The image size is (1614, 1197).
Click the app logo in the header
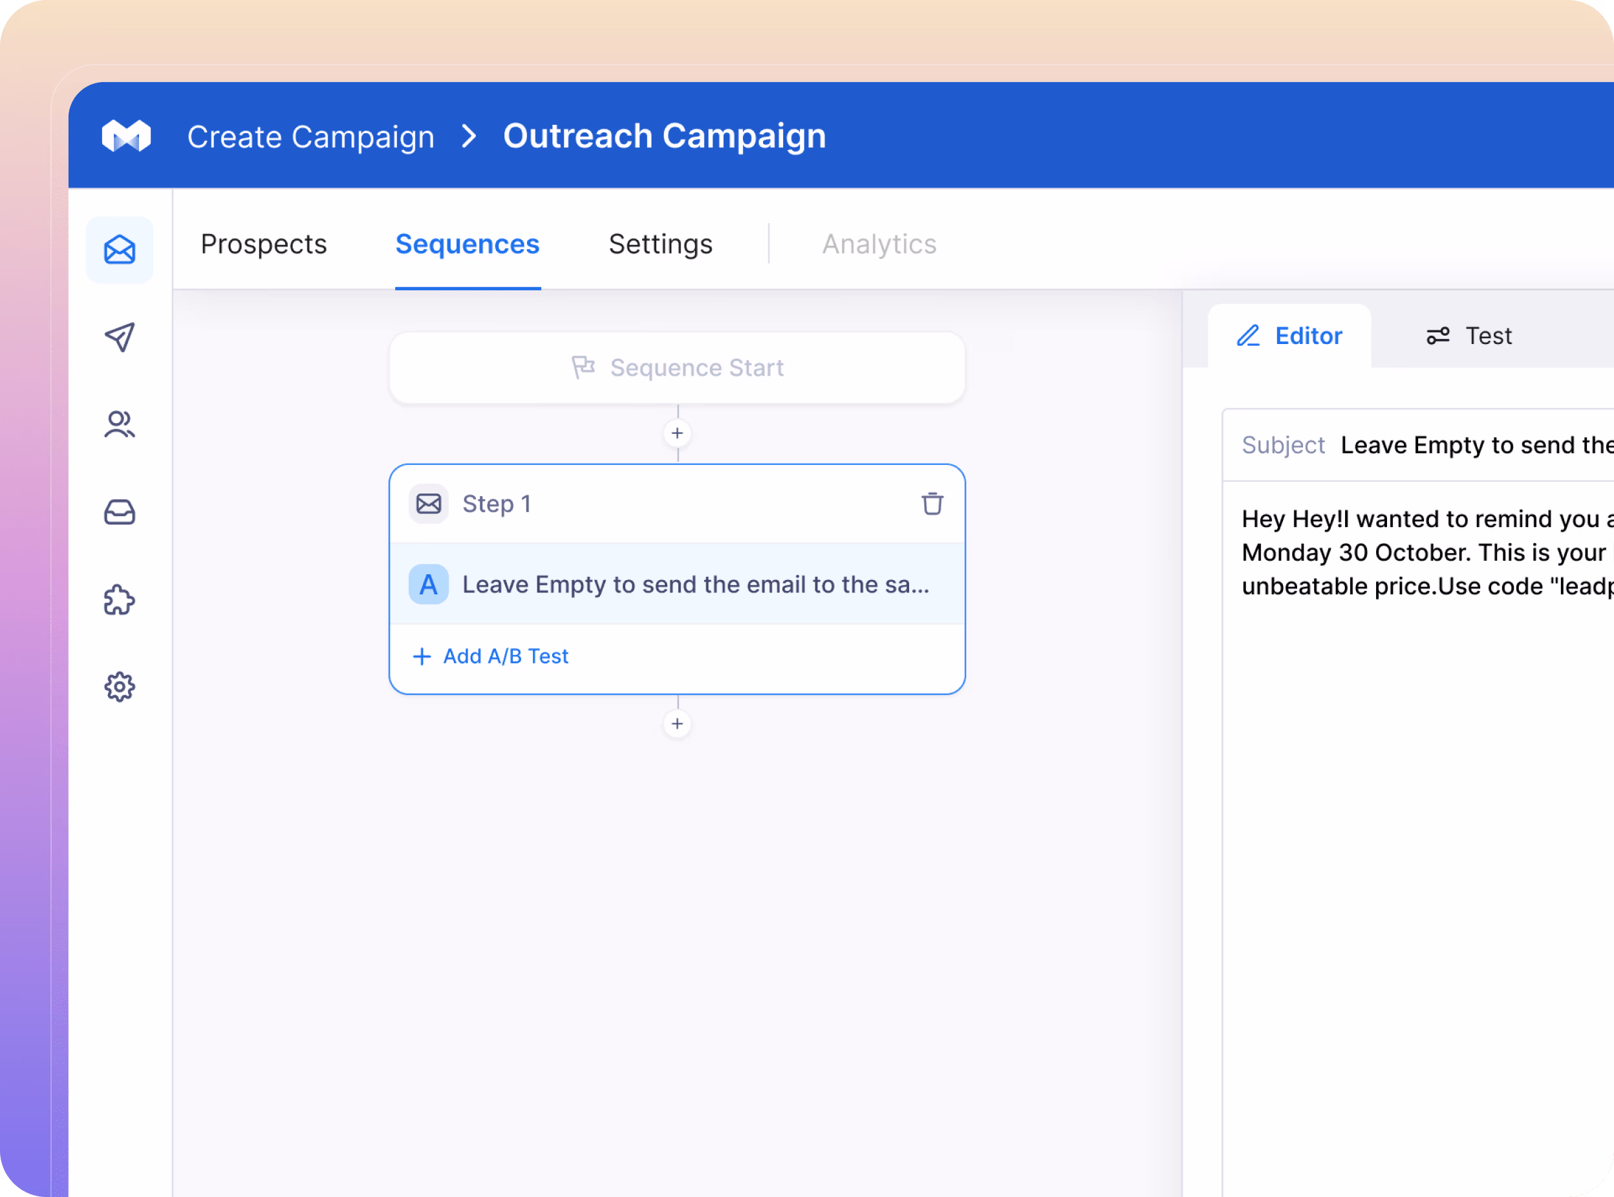pyautogui.click(x=126, y=136)
